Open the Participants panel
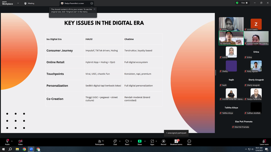 point(100,142)
